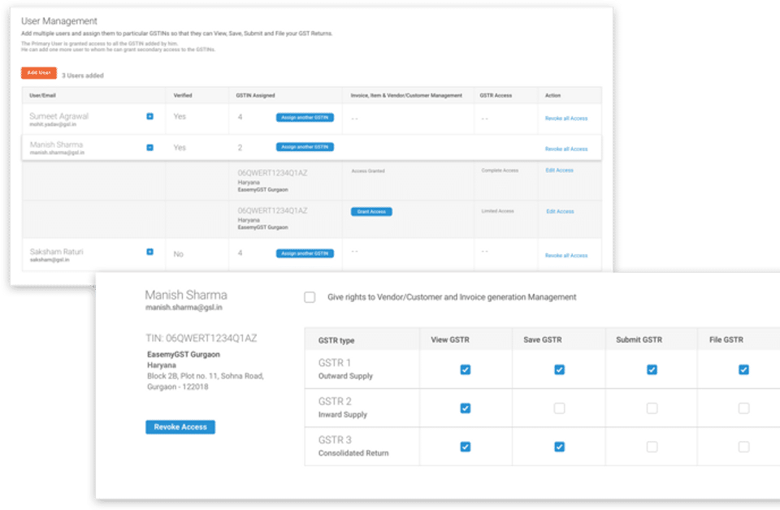The width and height of the screenshot is (780, 510).
Task: Open Edit Access for Complete Access GSTIN
Action: click(x=559, y=171)
